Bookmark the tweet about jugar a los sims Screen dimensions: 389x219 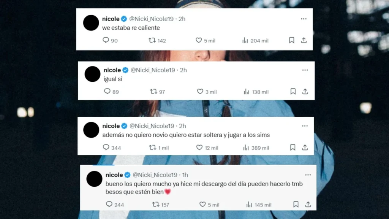[293, 148]
